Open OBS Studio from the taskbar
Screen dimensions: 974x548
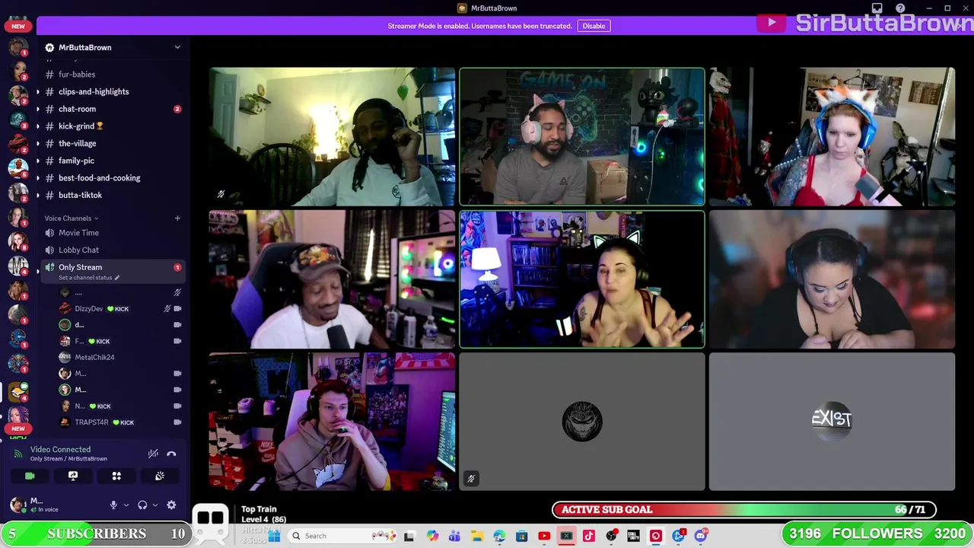point(611,536)
